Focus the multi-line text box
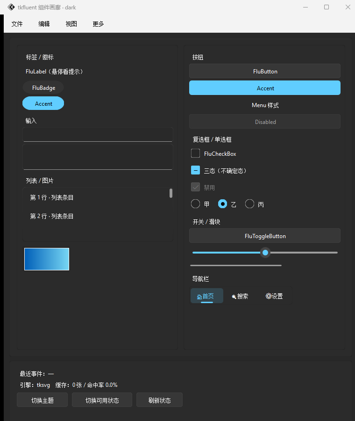This screenshot has height=421, width=355. coord(98,157)
